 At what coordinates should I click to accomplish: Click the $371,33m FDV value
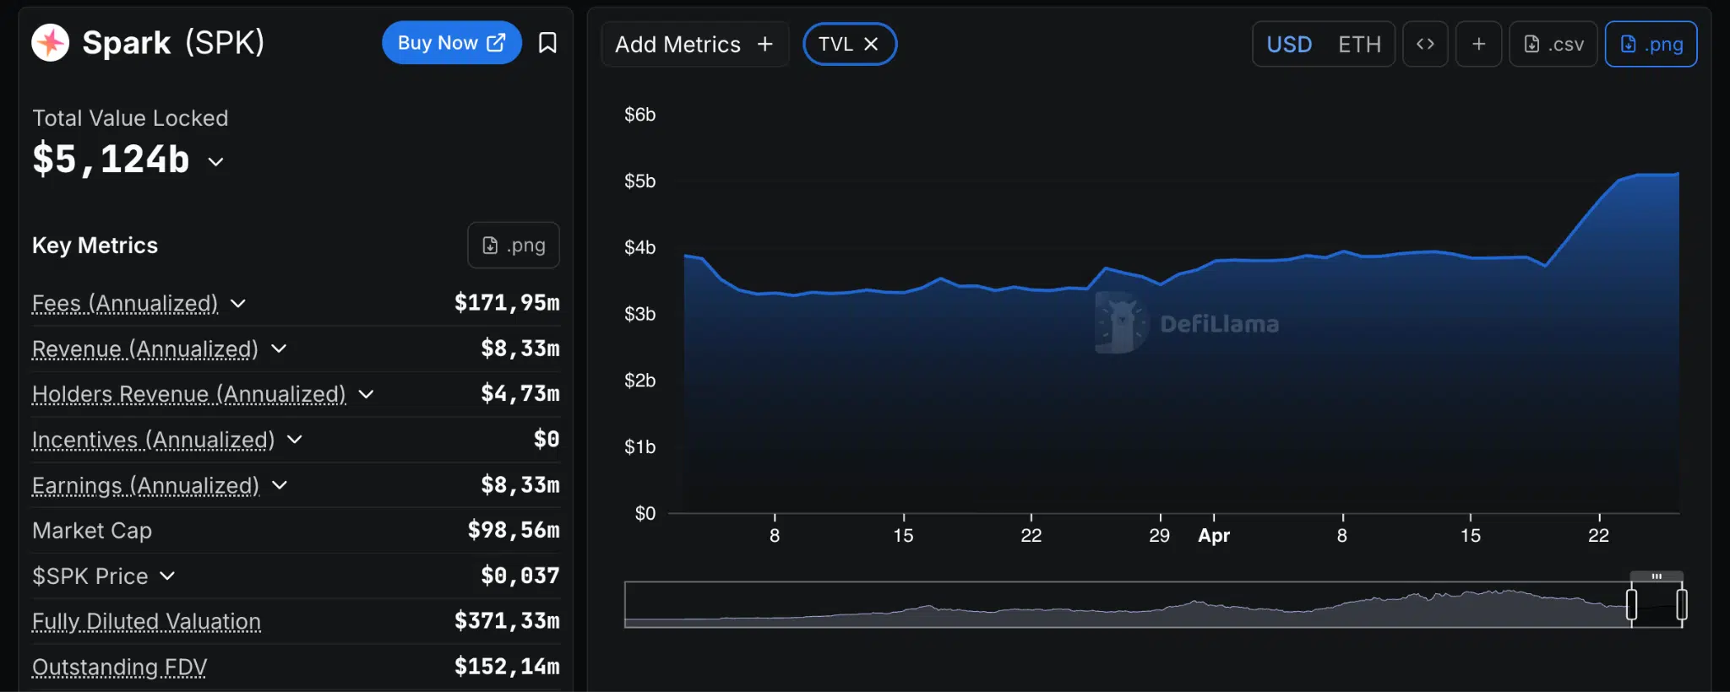click(x=507, y=621)
